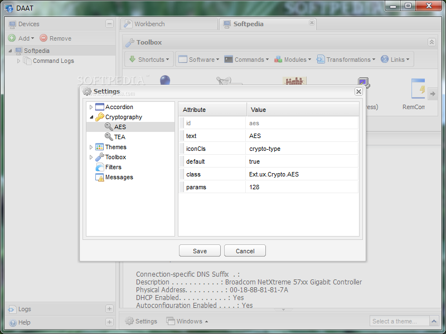The height and width of the screenshot is (334, 446).
Task: Click the Remove button in Devices
Action: click(x=55, y=38)
